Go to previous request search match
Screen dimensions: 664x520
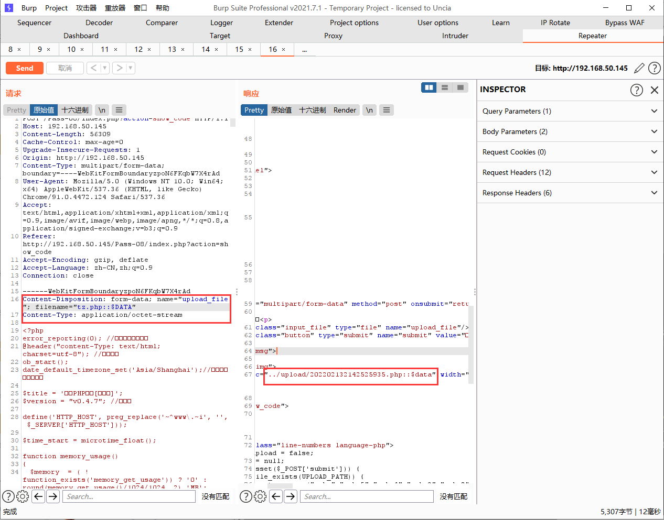click(x=38, y=496)
